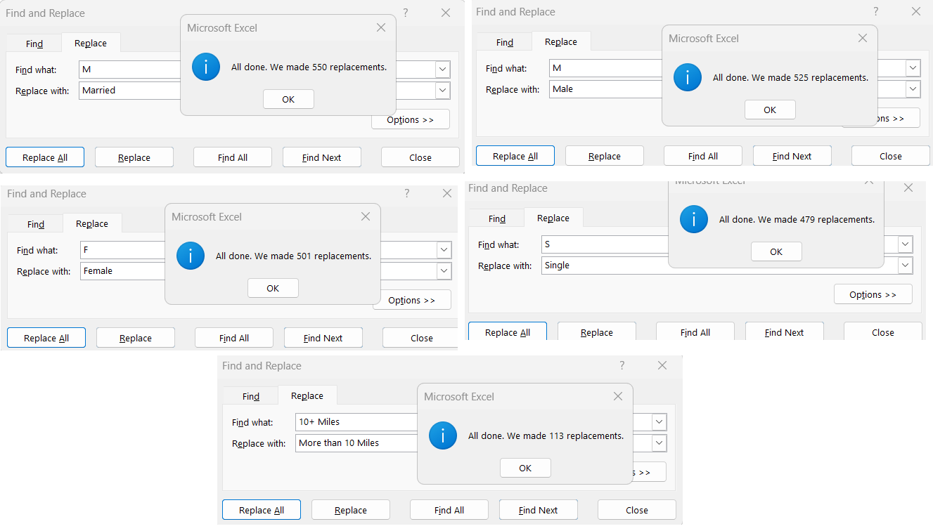
Task: Click Close in the Male dialog
Action: (x=889, y=155)
